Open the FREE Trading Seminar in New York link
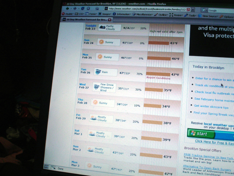 (x=208, y=155)
